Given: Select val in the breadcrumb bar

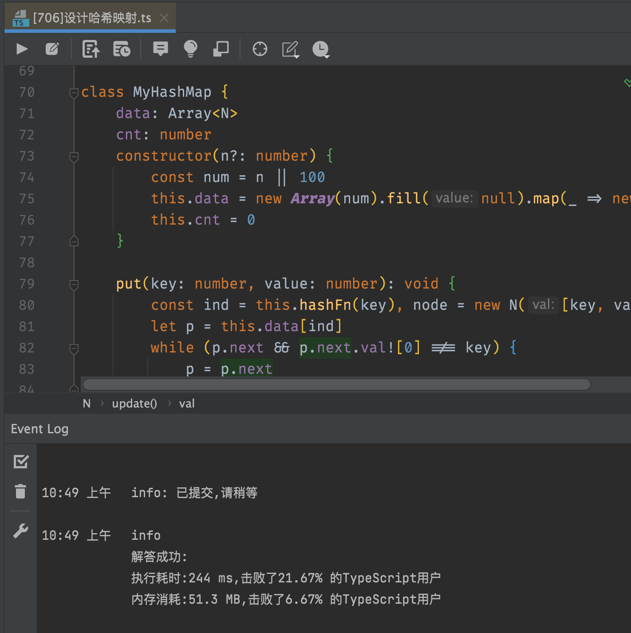Looking at the screenshot, I should pyautogui.click(x=187, y=404).
